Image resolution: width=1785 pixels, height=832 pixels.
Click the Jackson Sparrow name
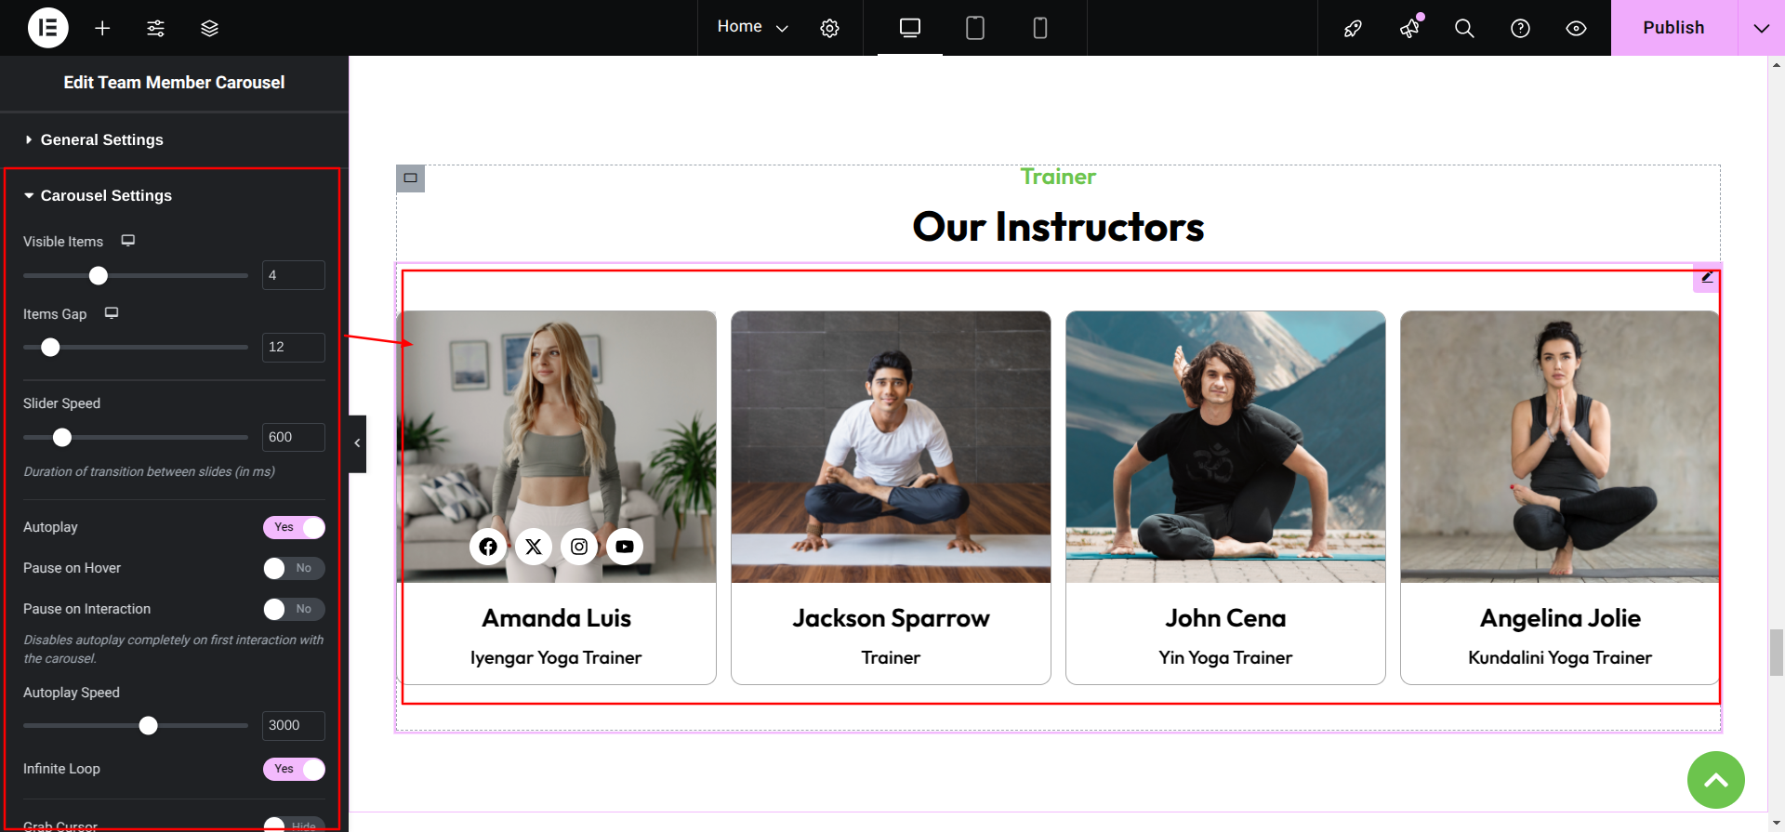pos(891,618)
